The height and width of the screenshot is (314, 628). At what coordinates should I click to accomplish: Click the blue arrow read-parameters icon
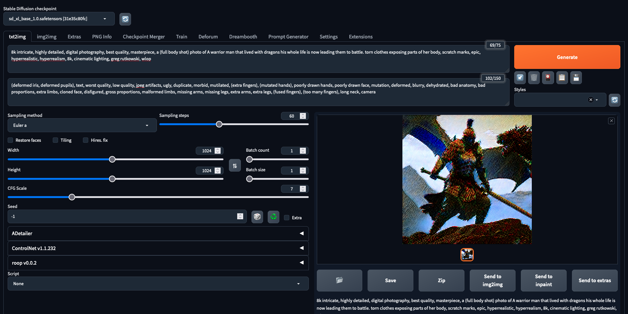[x=520, y=78]
